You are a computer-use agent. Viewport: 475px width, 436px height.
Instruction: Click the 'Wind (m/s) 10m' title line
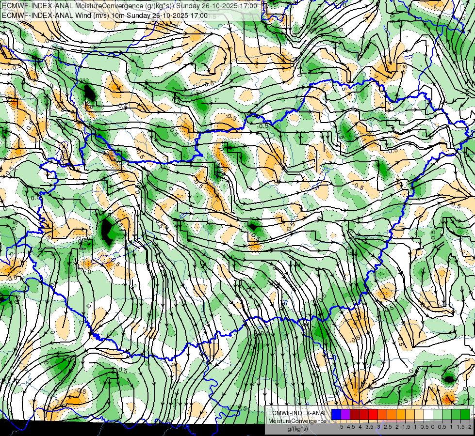pyautogui.click(x=104, y=16)
